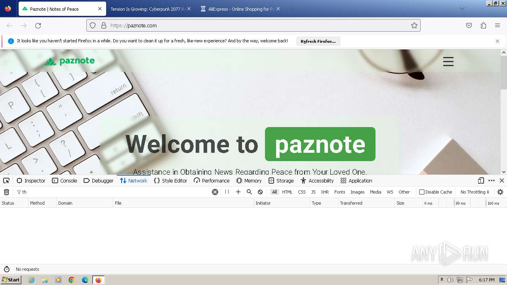Open the Firefox application menu

coord(497,25)
